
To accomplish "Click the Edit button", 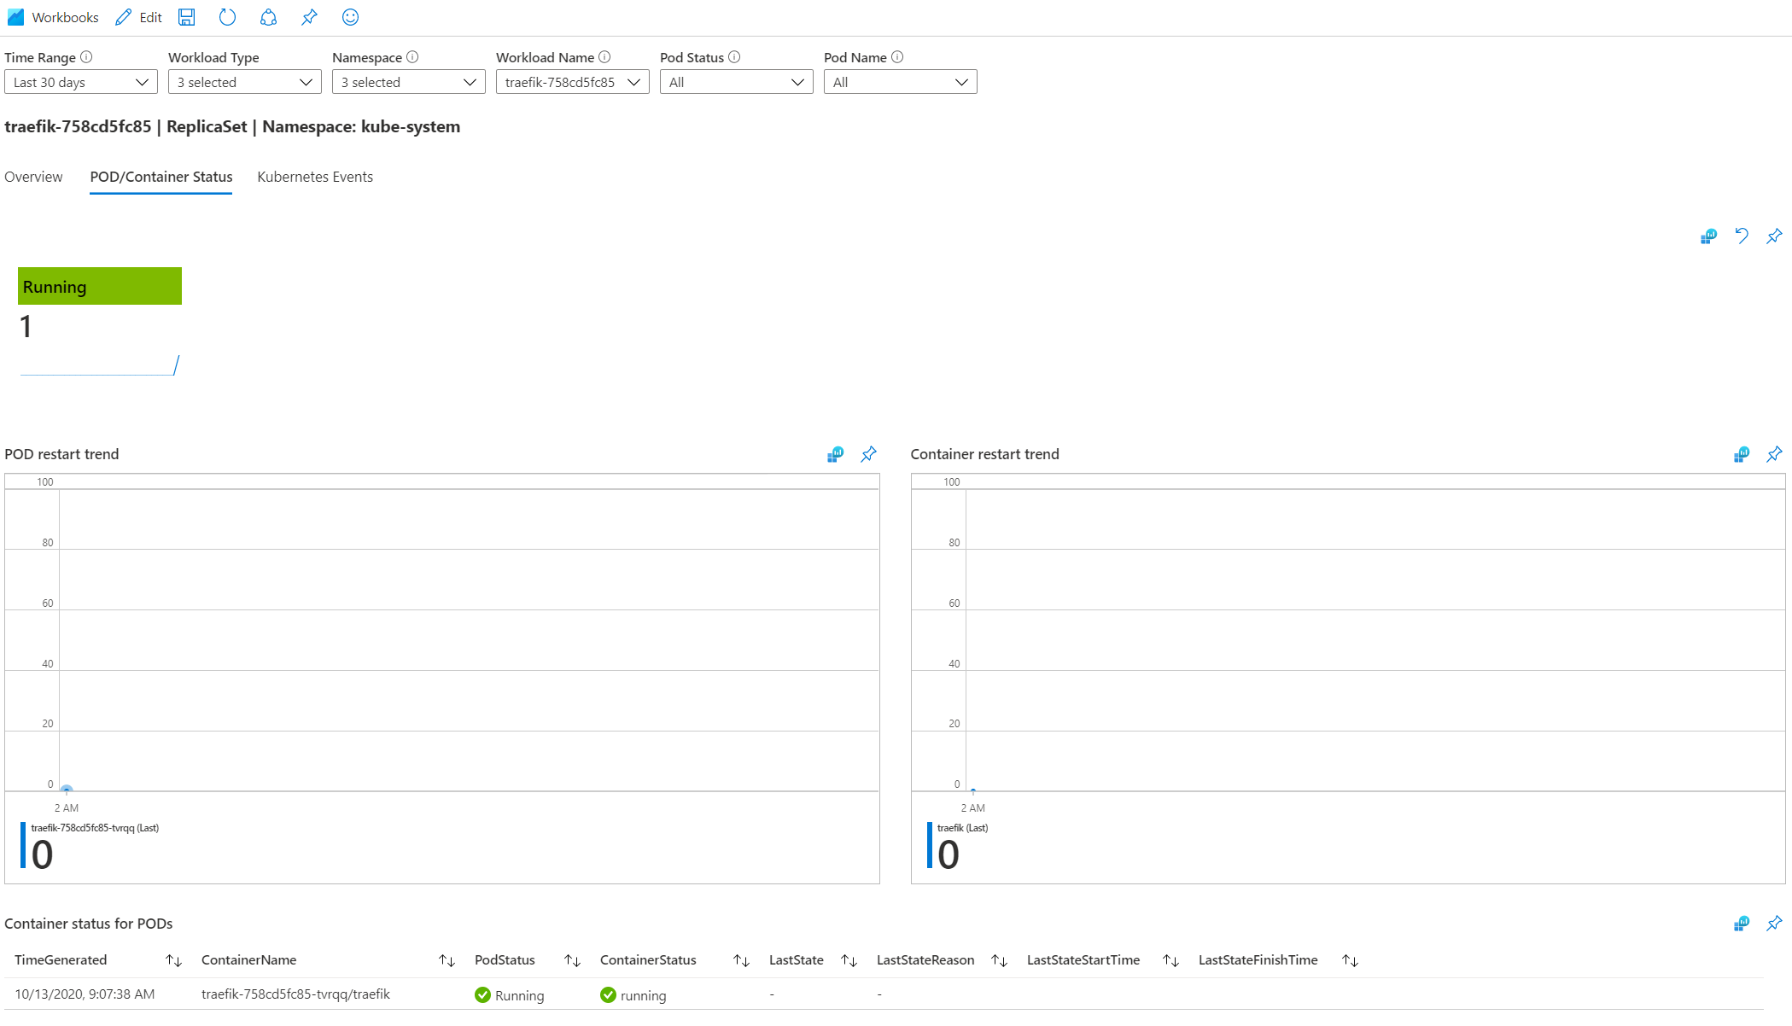I will pyautogui.click(x=139, y=17).
